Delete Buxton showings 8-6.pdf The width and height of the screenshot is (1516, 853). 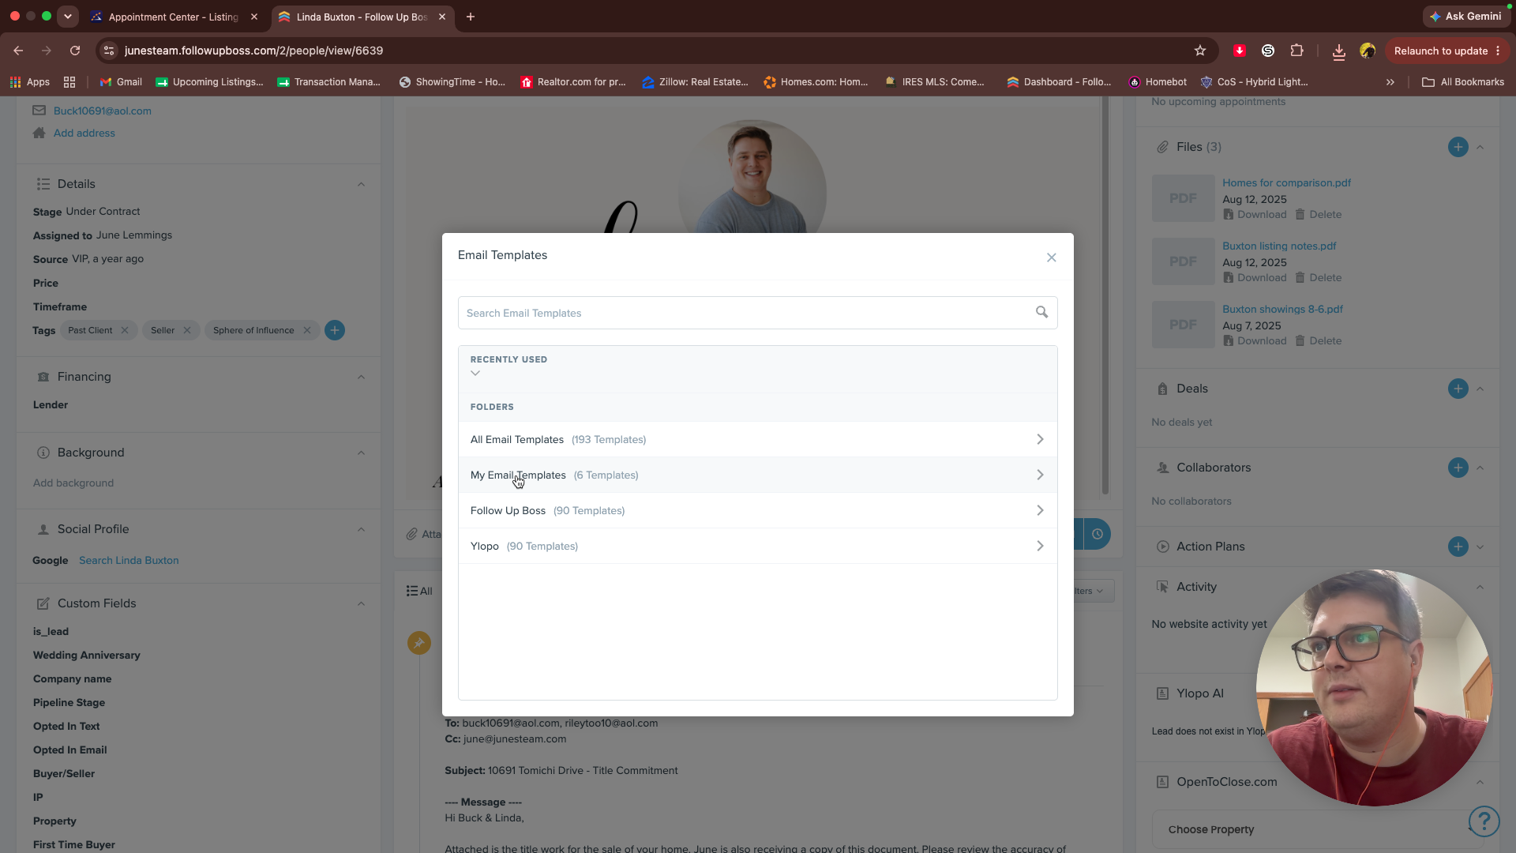point(1318,340)
